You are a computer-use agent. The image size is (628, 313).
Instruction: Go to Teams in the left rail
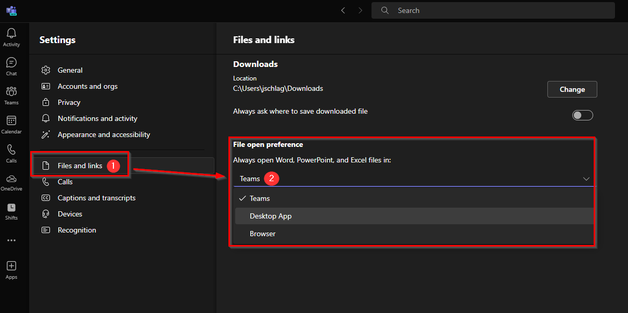point(11,96)
